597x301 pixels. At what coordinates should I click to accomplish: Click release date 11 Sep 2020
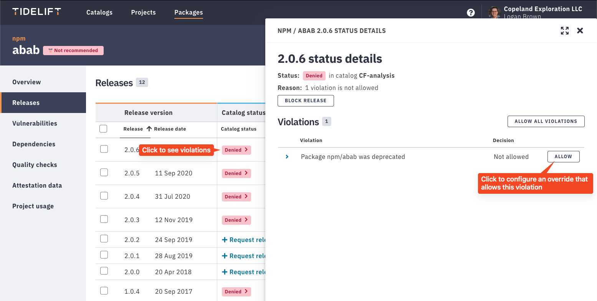click(174, 173)
